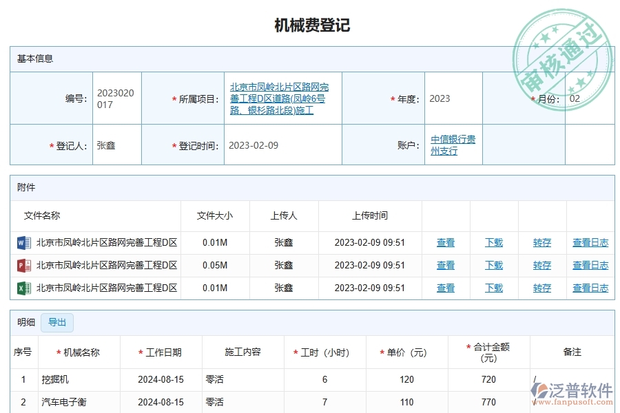Viewport: 620px width, 413px height.
Task: Click the 编号 field showing 20230200 17
Action: (116, 98)
